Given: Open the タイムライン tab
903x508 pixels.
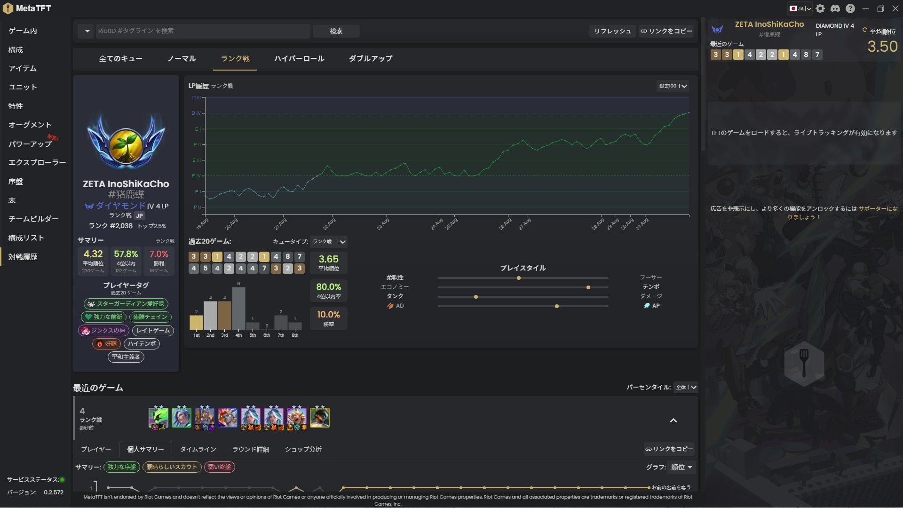Looking at the screenshot, I should 198,449.
